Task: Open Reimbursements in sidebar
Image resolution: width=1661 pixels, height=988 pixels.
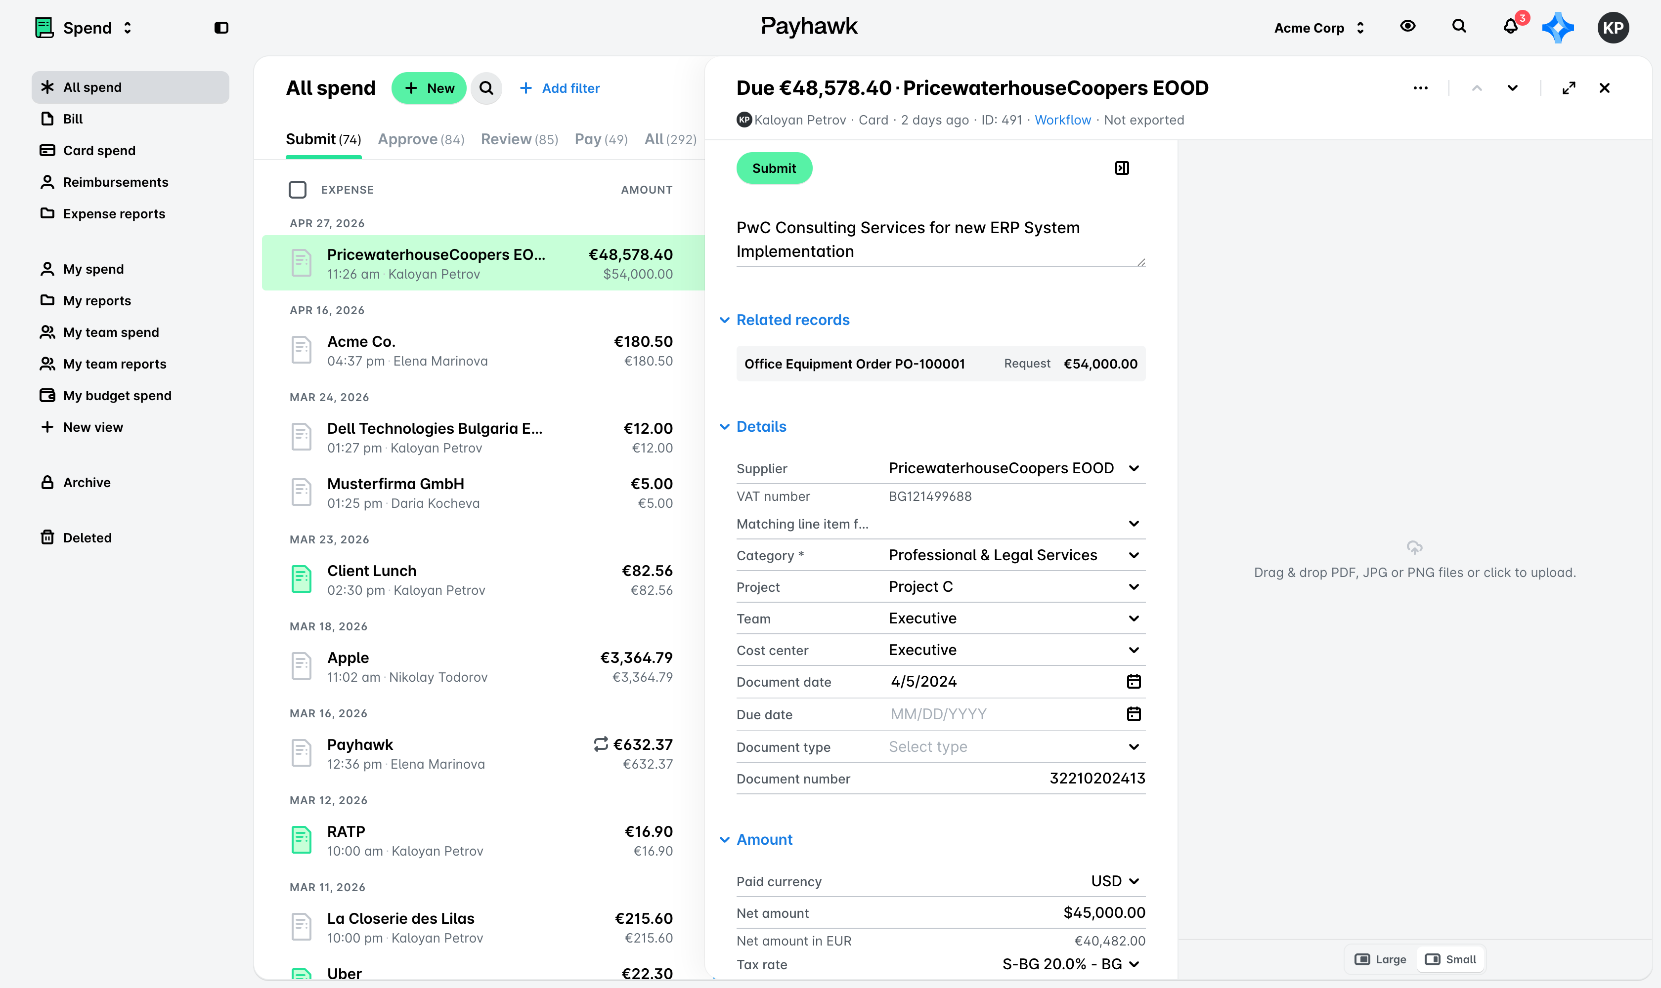Action: coord(130,182)
